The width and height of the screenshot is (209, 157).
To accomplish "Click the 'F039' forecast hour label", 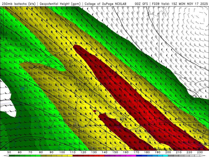I will [x=156, y=4].
